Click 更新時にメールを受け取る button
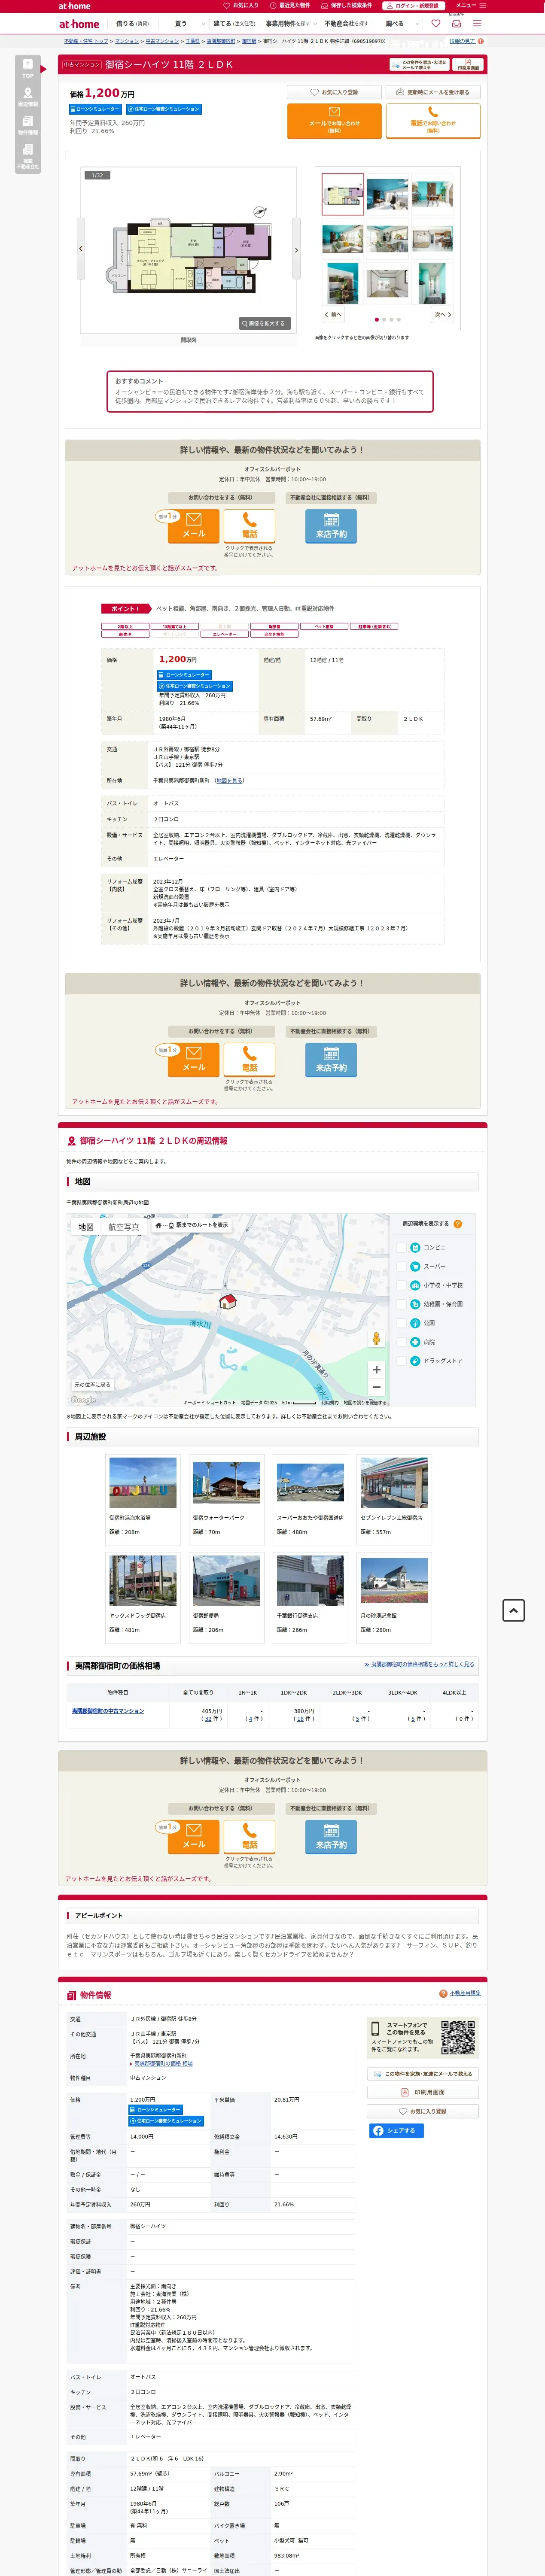The width and height of the screenshot is (545, 2576). pos(432,92)
